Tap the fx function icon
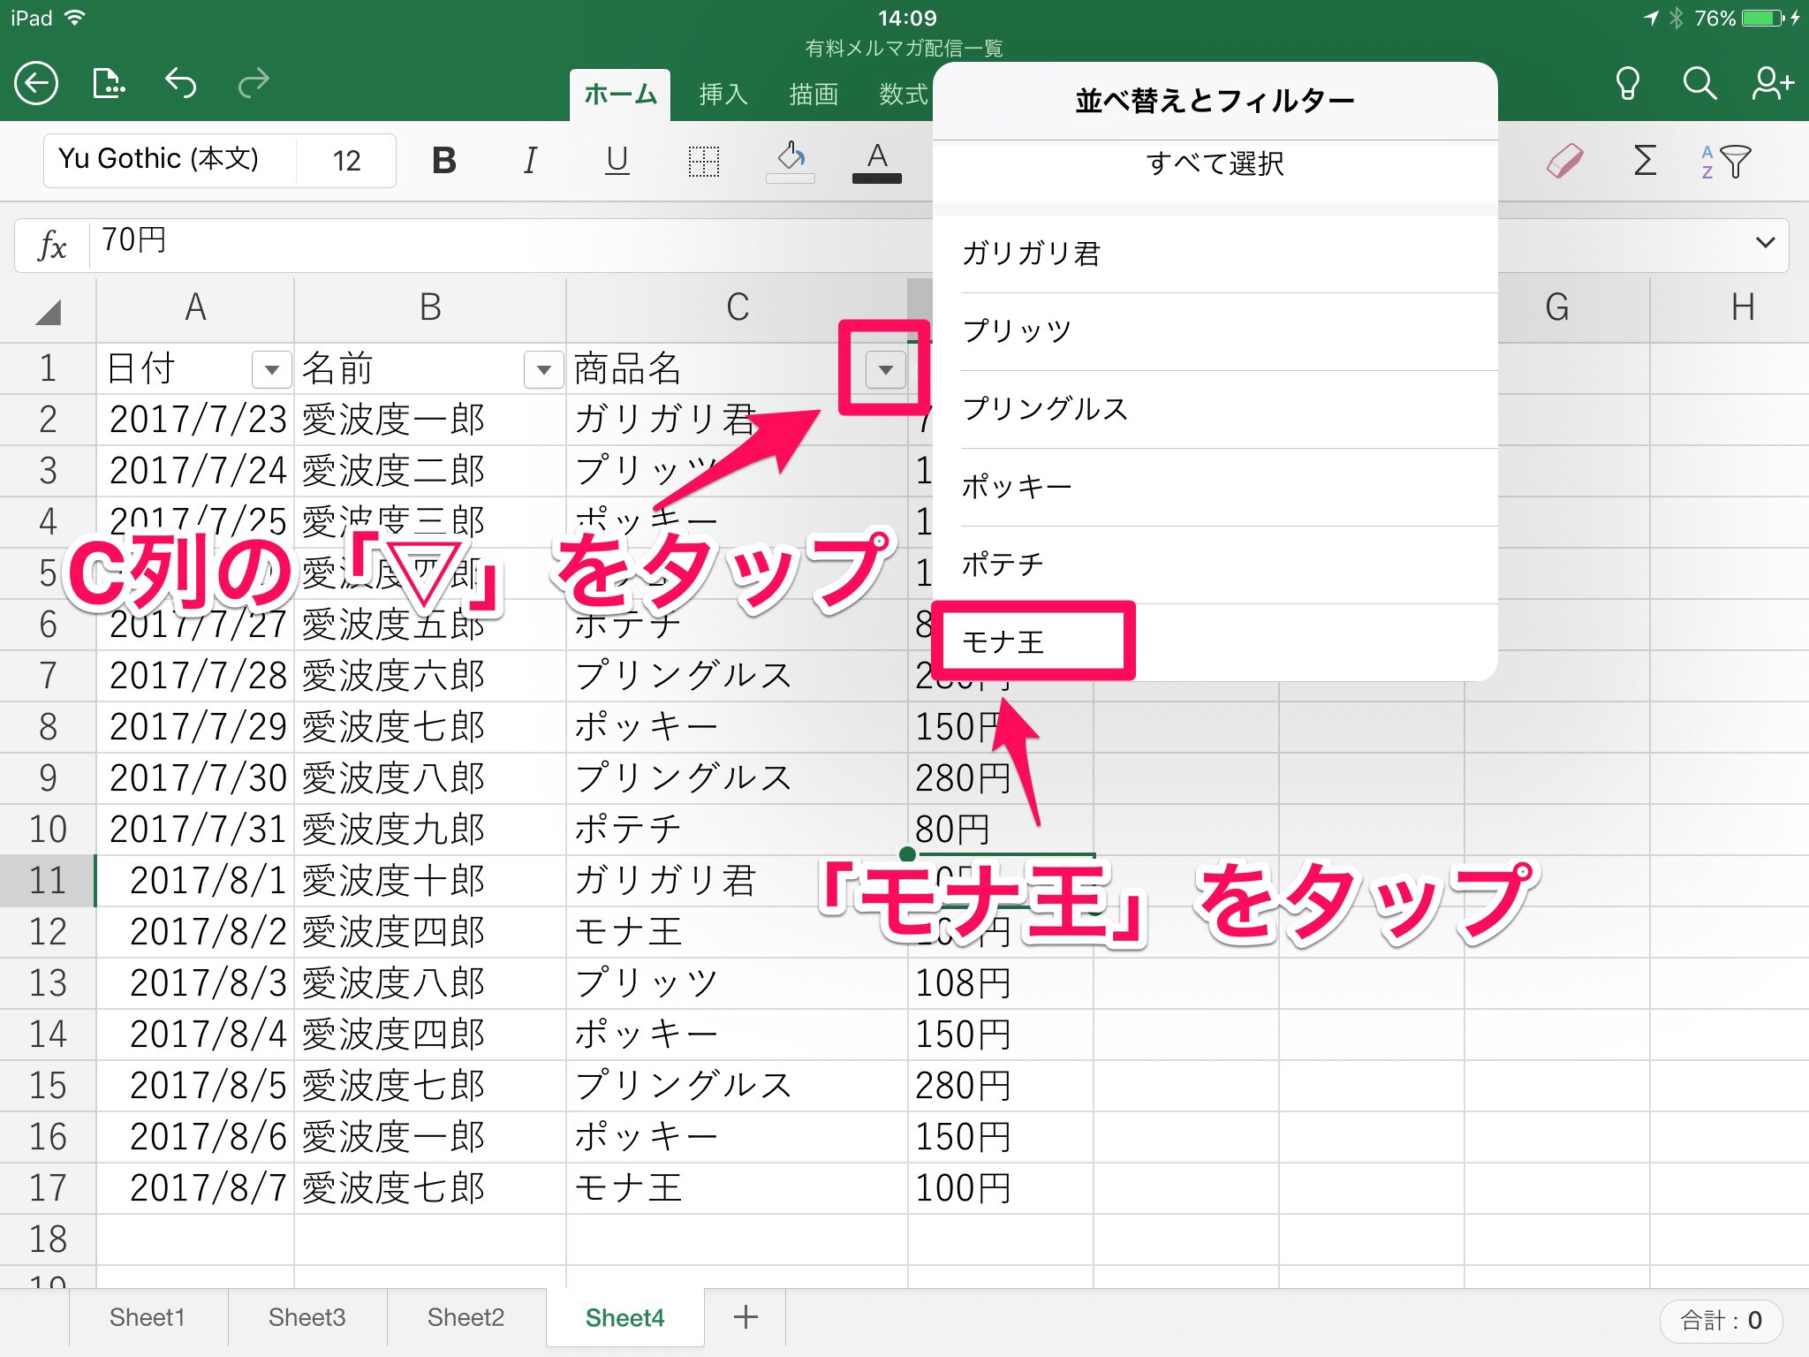 pyautogui.click(x=52, y=246)
